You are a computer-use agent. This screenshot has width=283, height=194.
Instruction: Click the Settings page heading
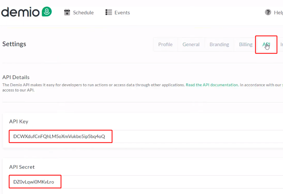coord(14,44)
